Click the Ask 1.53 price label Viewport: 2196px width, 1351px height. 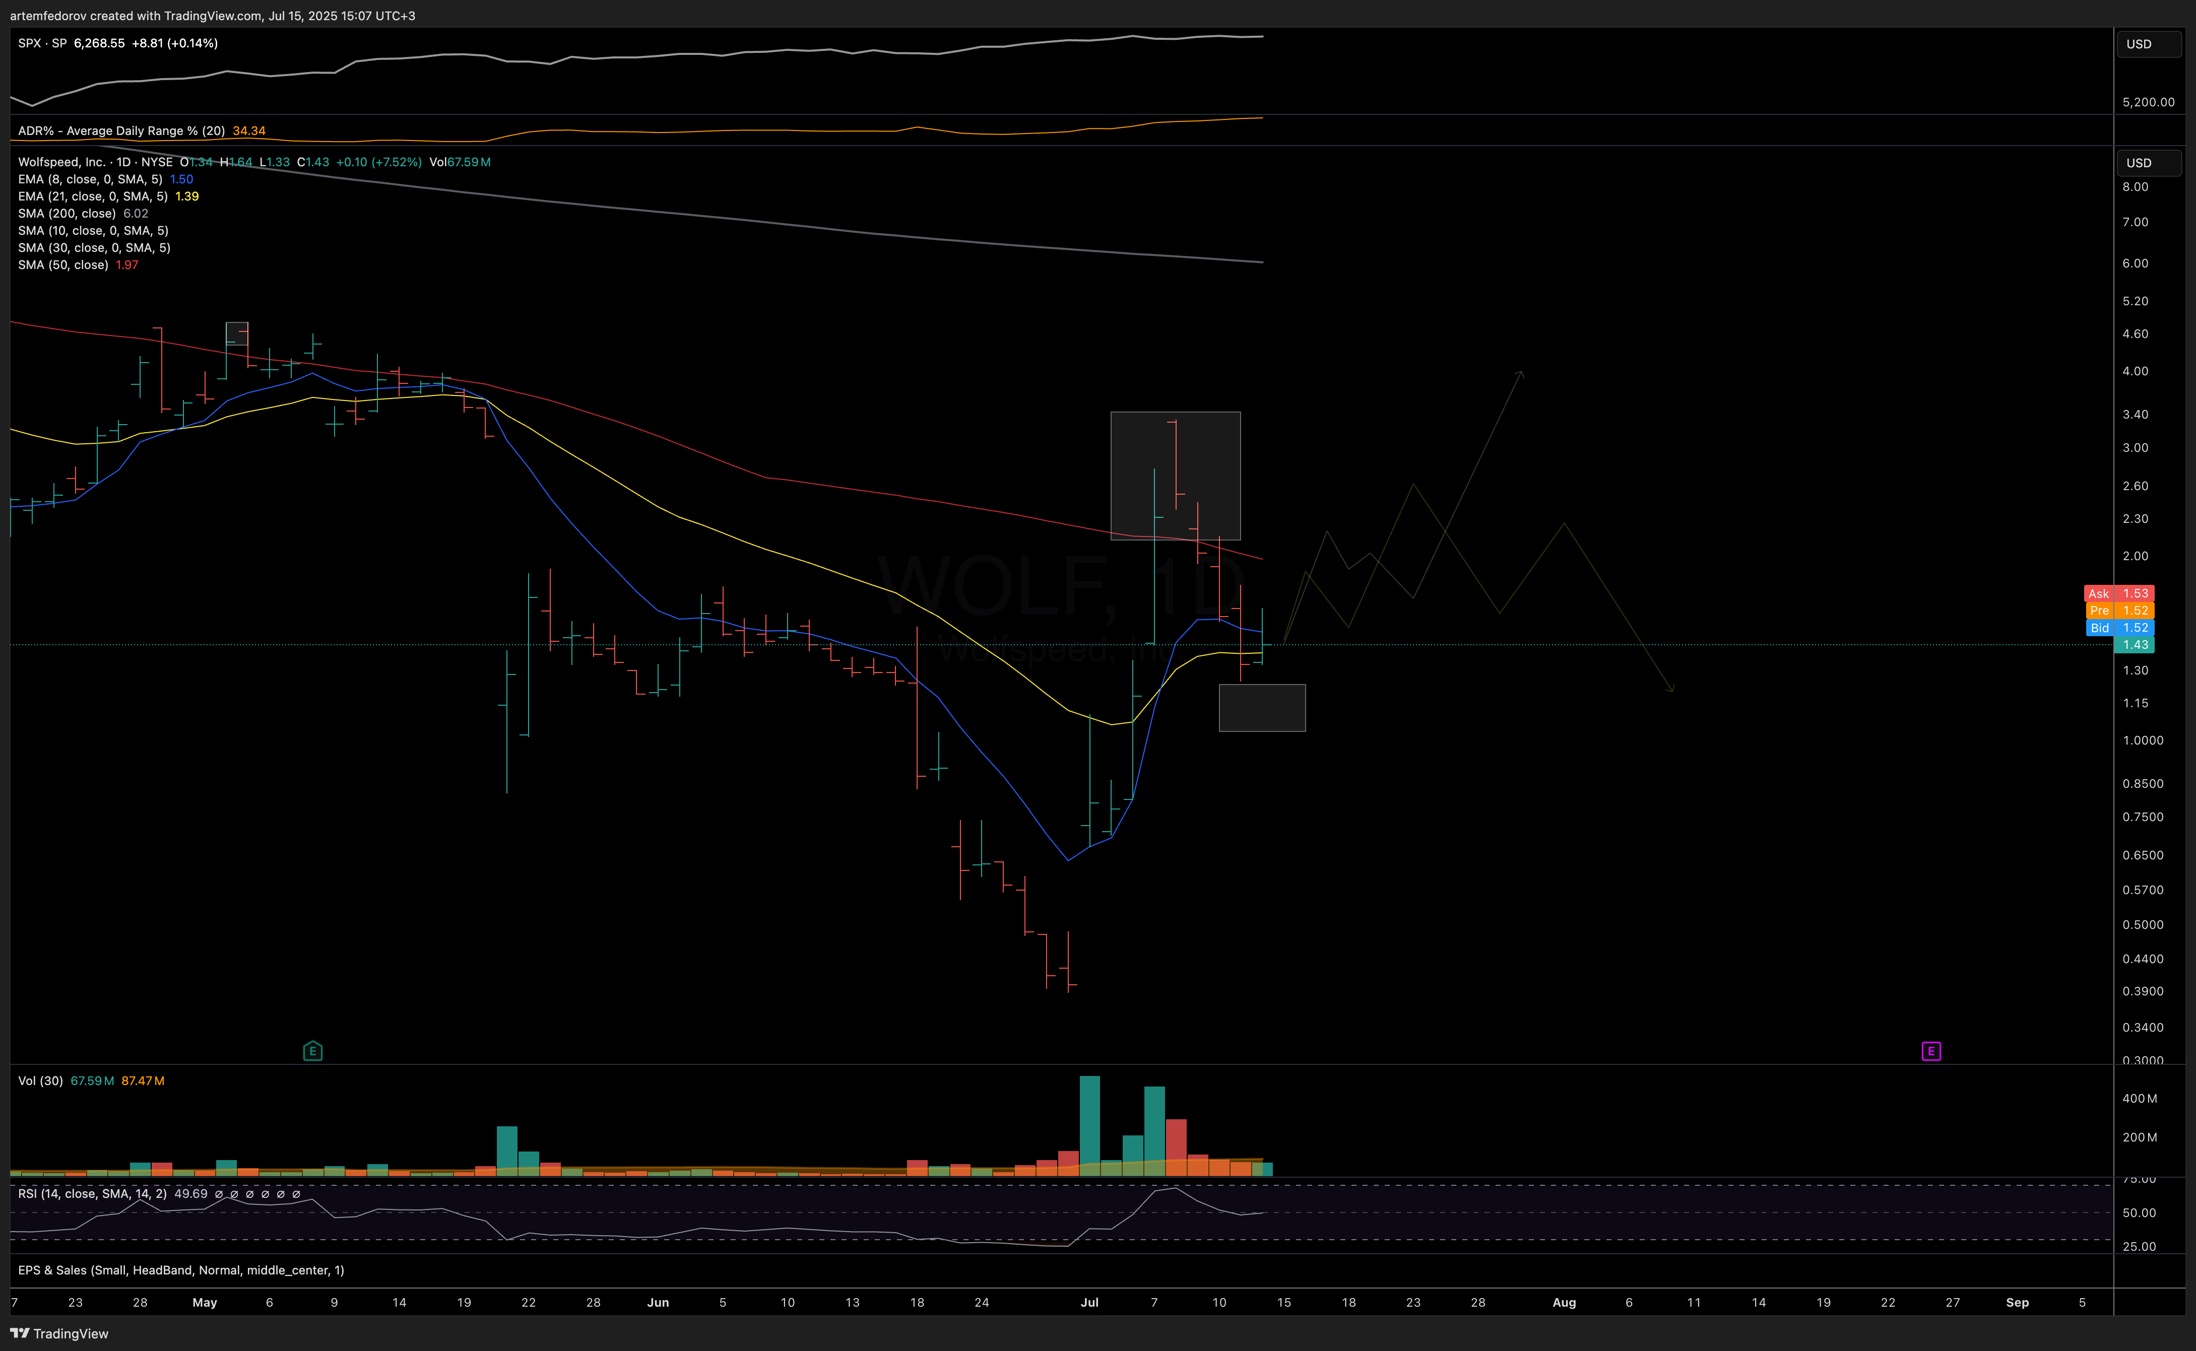click(x=2119, y=593)
